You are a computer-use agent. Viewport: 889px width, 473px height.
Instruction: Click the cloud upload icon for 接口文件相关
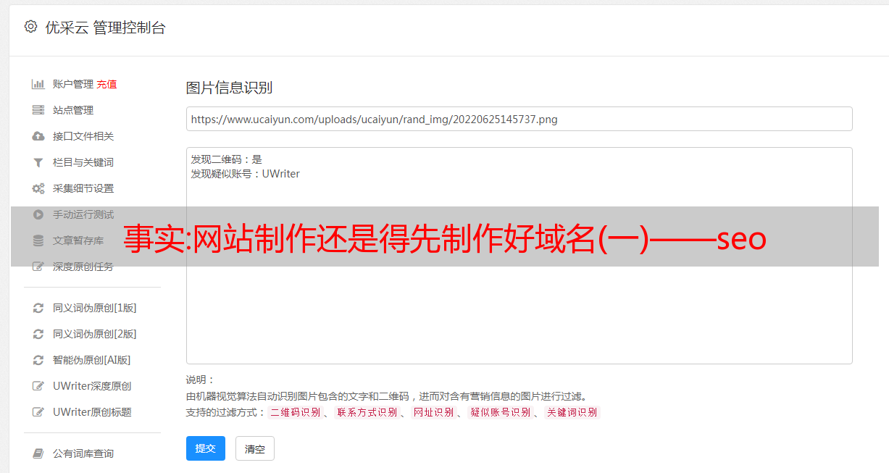click(x=38, y=136)
